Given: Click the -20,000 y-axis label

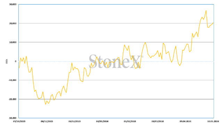Looking at the screenshot, I should pyautogui.click(x=13, y=99).
